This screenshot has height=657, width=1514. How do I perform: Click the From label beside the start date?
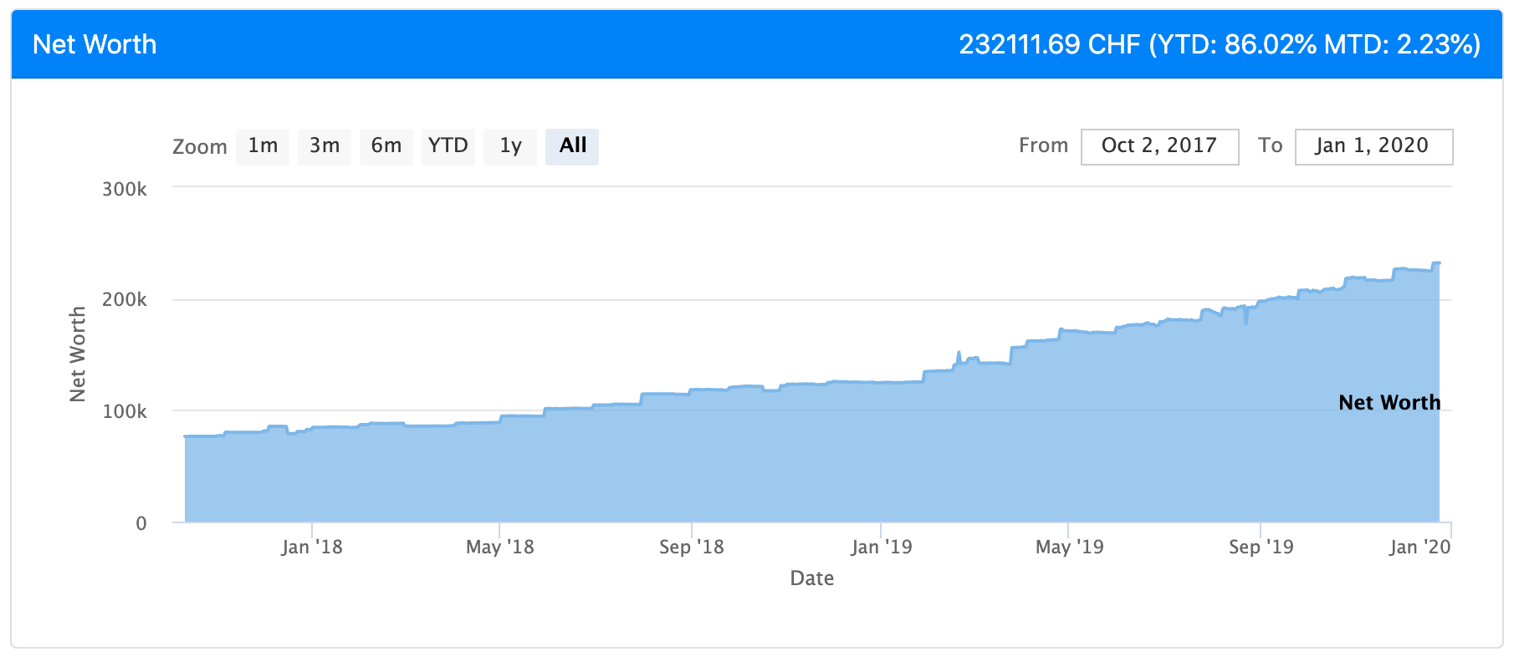point(1043,145)
